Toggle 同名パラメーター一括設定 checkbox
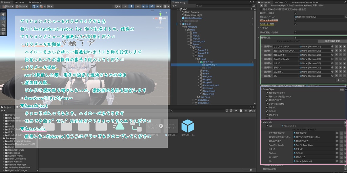Viewport: 347px width, 173px height. (x=261, y=9)
